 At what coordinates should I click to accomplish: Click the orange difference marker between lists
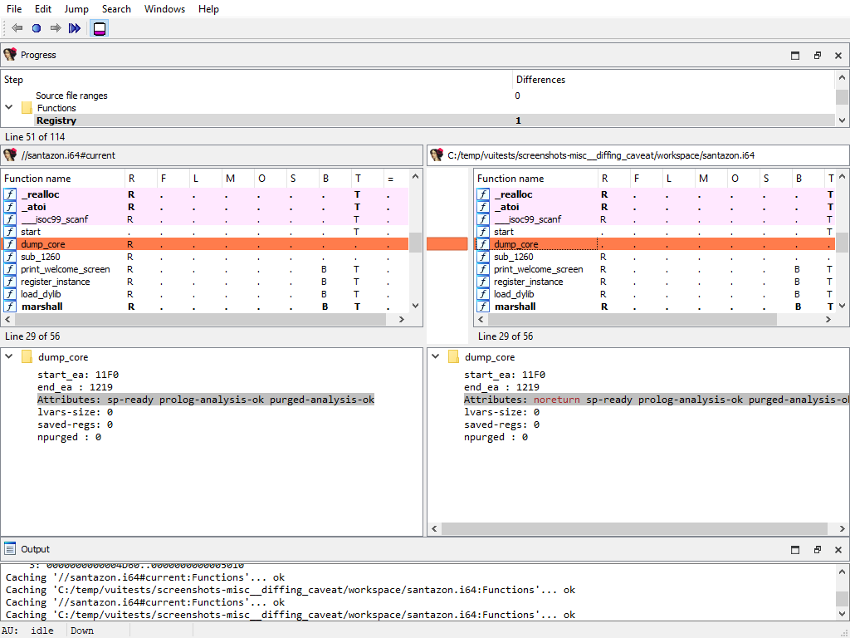(x=447, y=244)
